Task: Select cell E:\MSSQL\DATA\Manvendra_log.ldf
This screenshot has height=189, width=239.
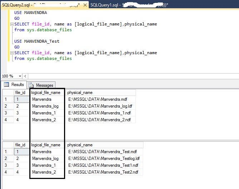Action: point(101,106)
